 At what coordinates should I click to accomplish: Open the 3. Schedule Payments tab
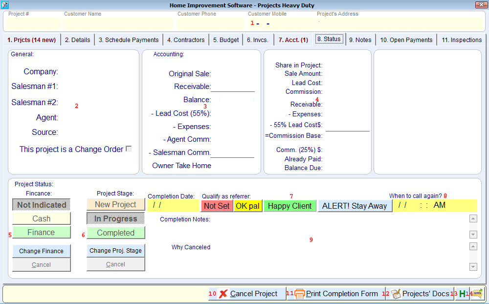coord(129,40)
